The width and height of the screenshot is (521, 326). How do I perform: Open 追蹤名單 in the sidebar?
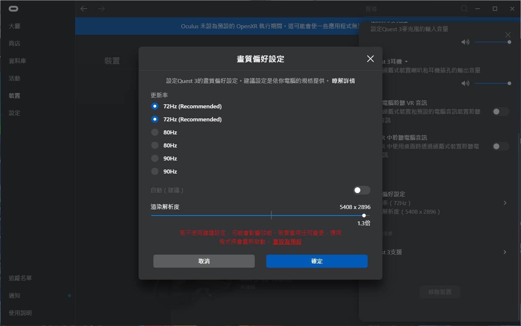tap(20, 278)
